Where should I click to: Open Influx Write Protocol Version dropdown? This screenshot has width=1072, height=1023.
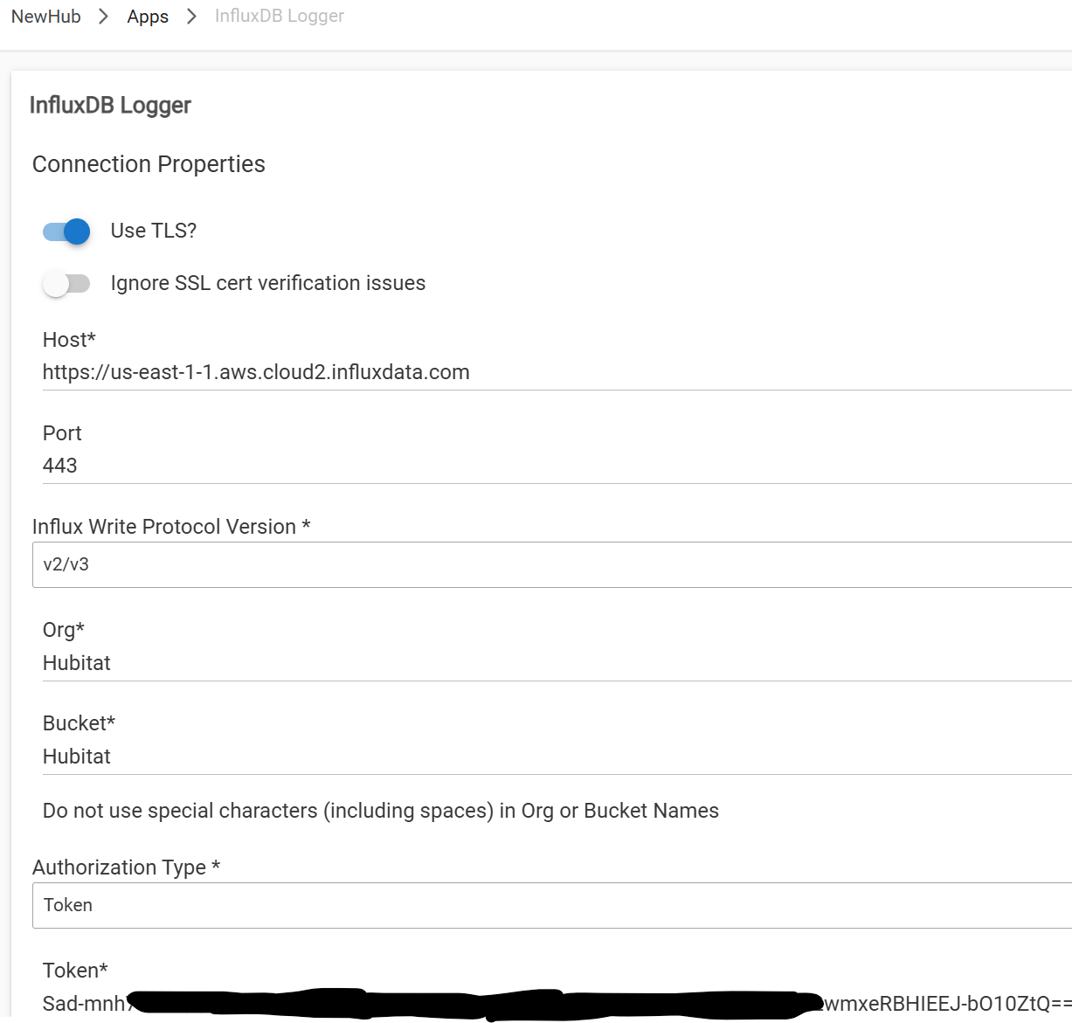pos(552,564)
